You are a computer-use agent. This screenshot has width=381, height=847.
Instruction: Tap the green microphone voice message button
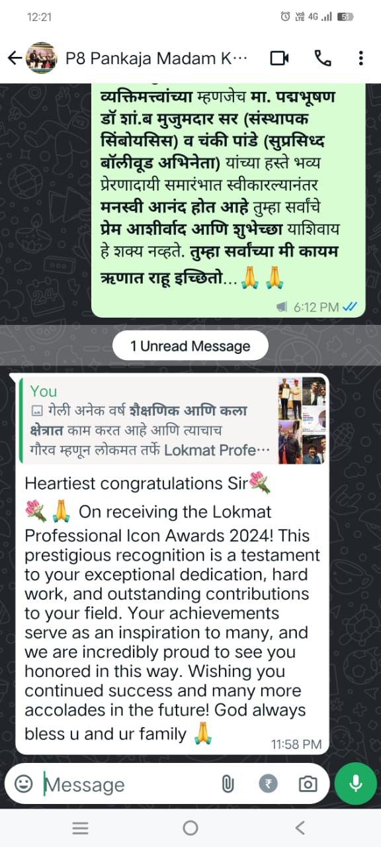(x=356, y=784)
